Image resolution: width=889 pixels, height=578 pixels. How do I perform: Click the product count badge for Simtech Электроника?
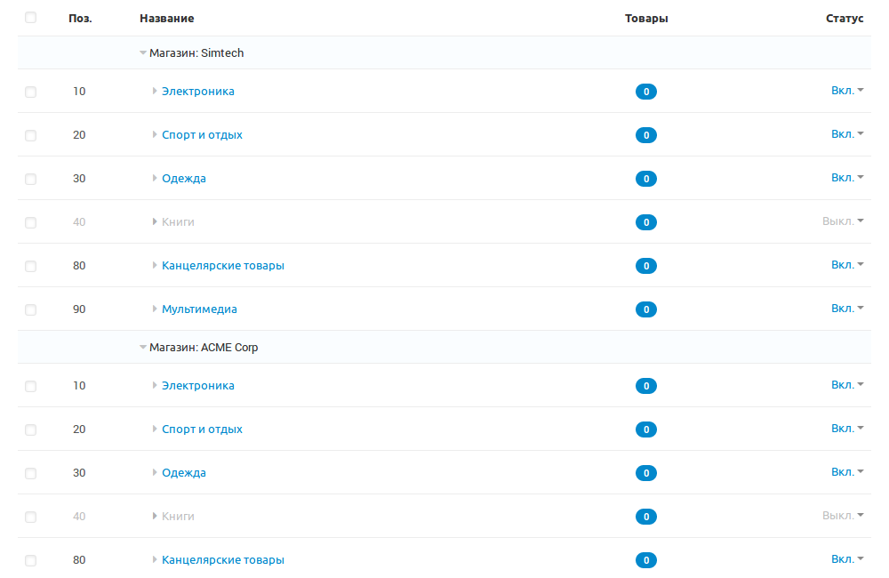pos(645,92)
